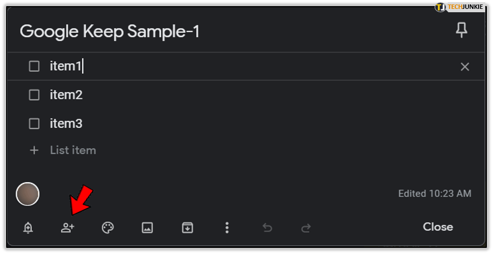
Task: Delete item1 with the X icon
Action: 465,67
